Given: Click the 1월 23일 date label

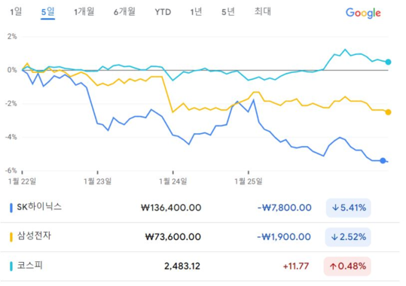Looking at the screenshot, I should 98,181.
